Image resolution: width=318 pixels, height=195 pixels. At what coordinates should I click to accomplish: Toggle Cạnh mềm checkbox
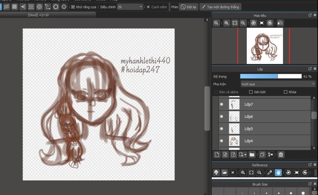148,7
